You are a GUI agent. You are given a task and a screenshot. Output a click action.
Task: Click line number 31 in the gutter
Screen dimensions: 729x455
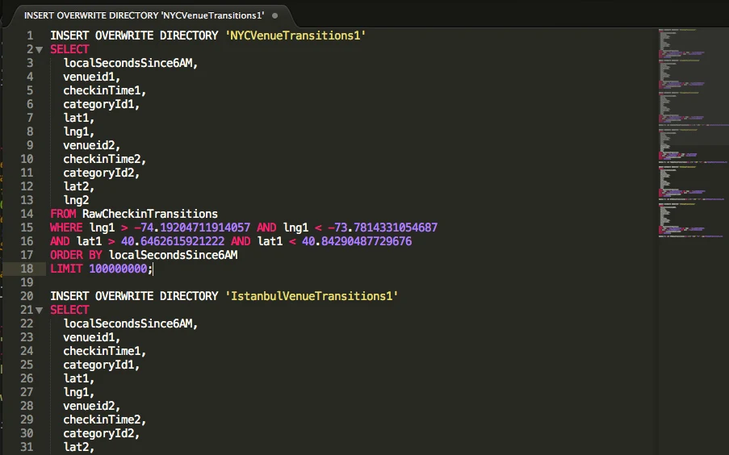27,447
